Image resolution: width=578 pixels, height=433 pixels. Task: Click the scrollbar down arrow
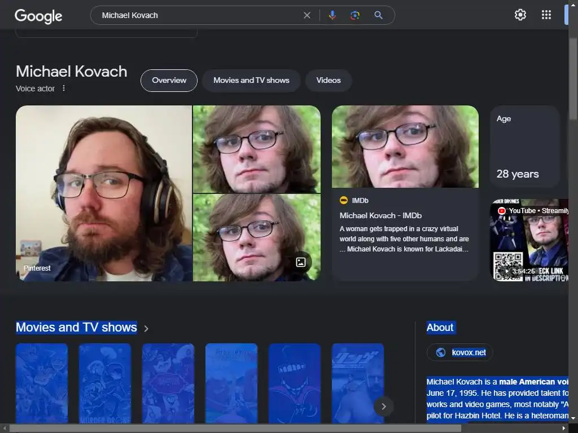[x=573, y=419]
